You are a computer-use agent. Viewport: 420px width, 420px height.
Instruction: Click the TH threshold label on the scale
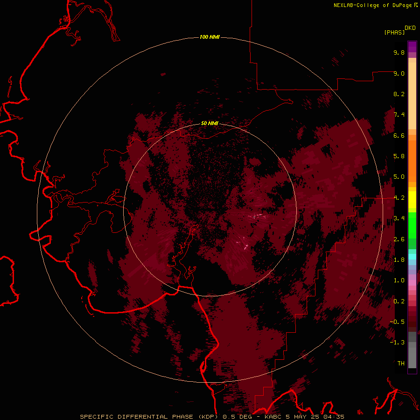[x=401, y=364]
